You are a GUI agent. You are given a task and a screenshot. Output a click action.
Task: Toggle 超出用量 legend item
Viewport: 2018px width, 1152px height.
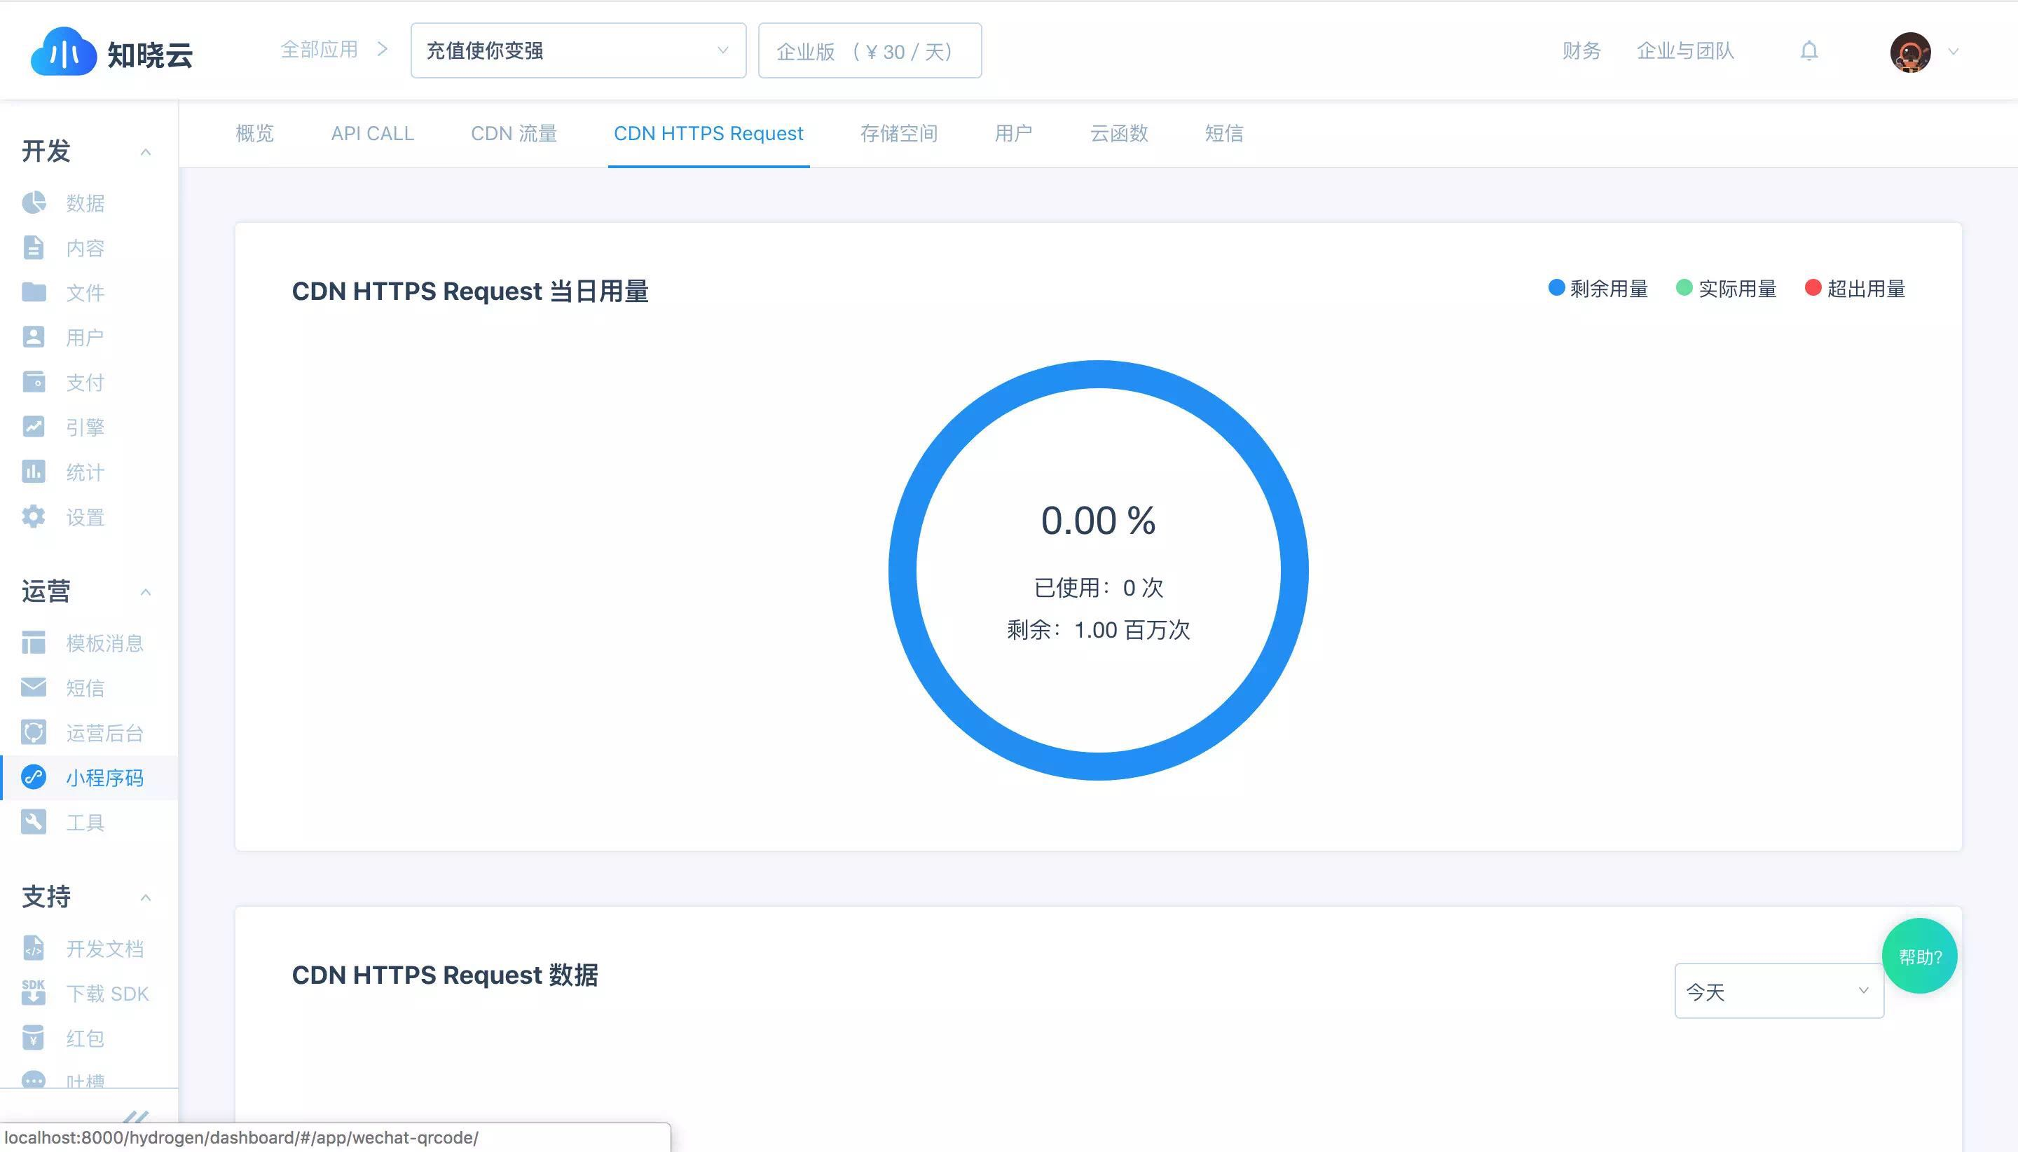point(1855,289)
